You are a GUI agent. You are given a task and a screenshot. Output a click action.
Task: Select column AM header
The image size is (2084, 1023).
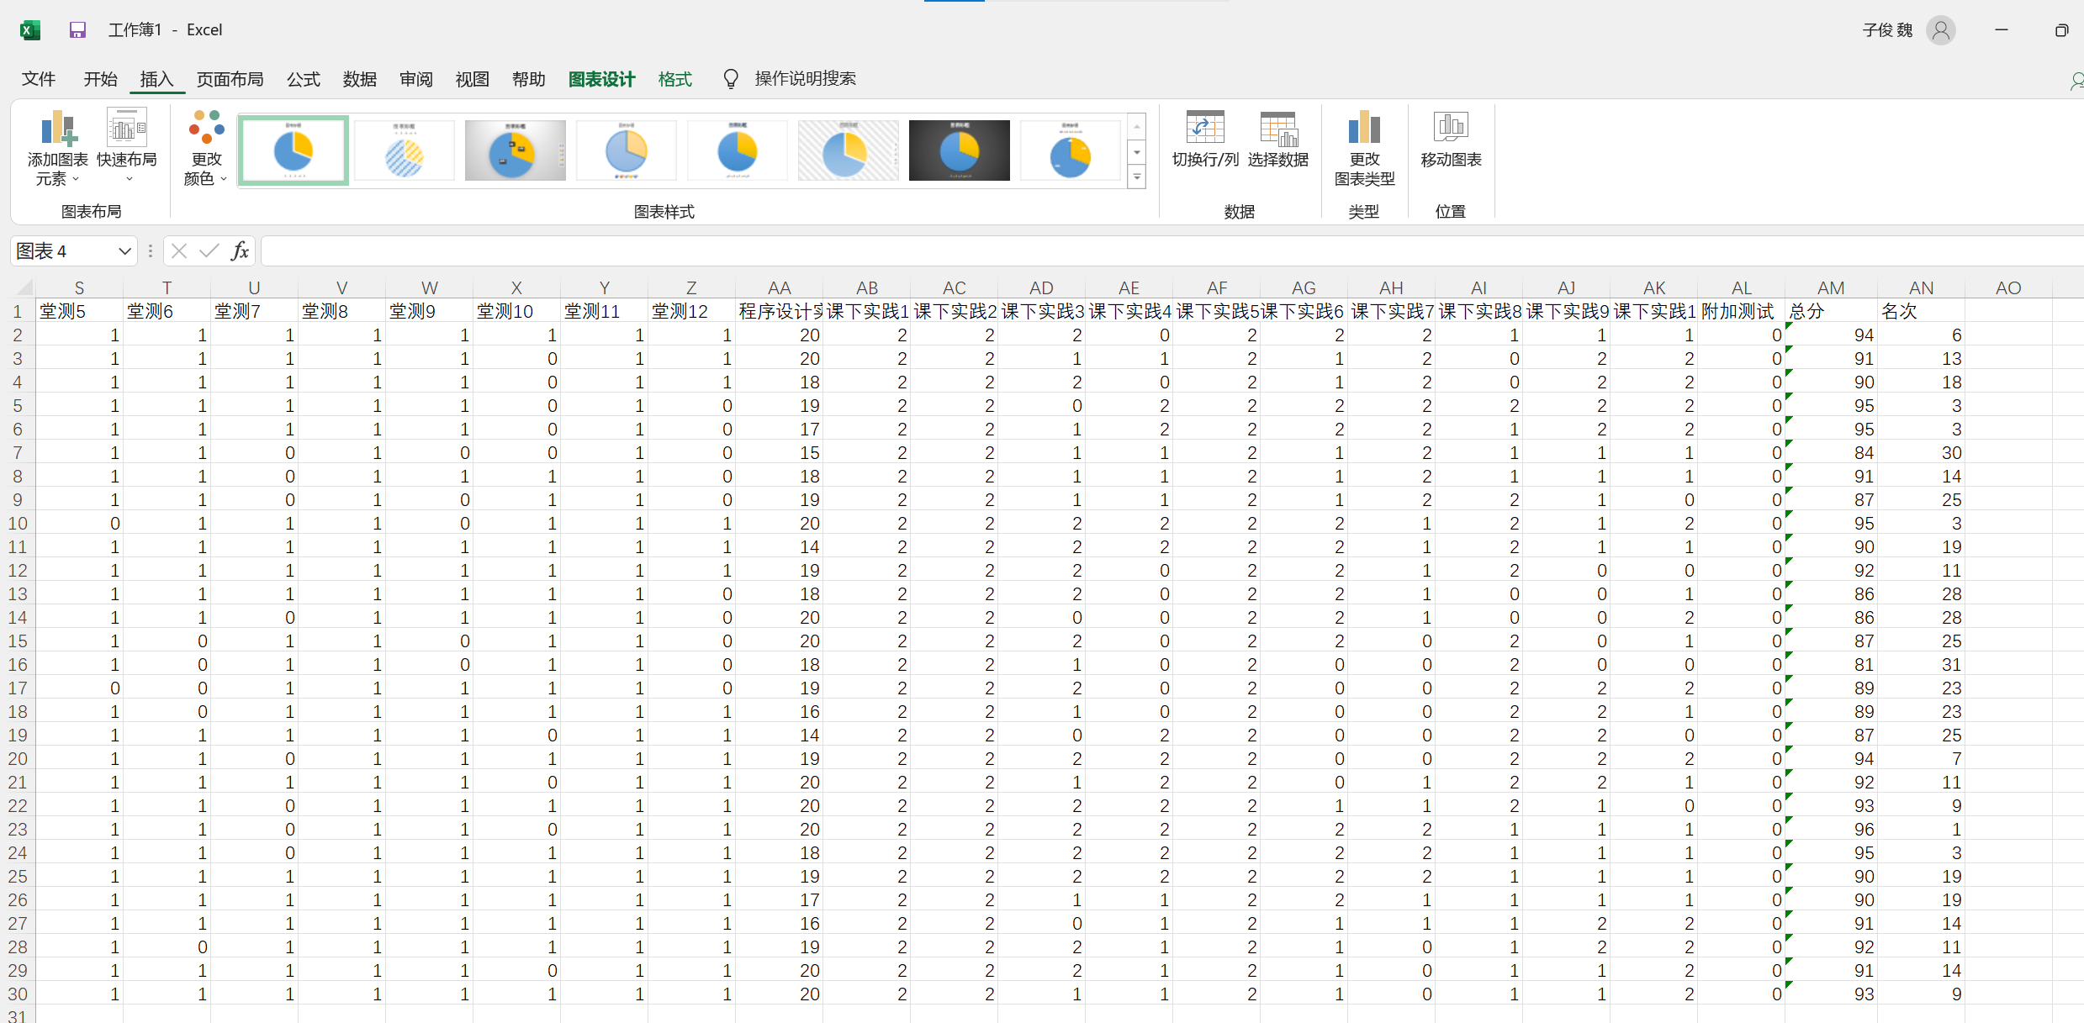[1830, 287]
